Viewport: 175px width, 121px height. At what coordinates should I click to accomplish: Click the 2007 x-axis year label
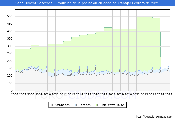pos(23,94)
